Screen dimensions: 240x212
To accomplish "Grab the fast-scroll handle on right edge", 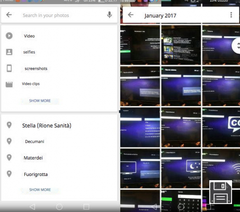I will point(236,46).
